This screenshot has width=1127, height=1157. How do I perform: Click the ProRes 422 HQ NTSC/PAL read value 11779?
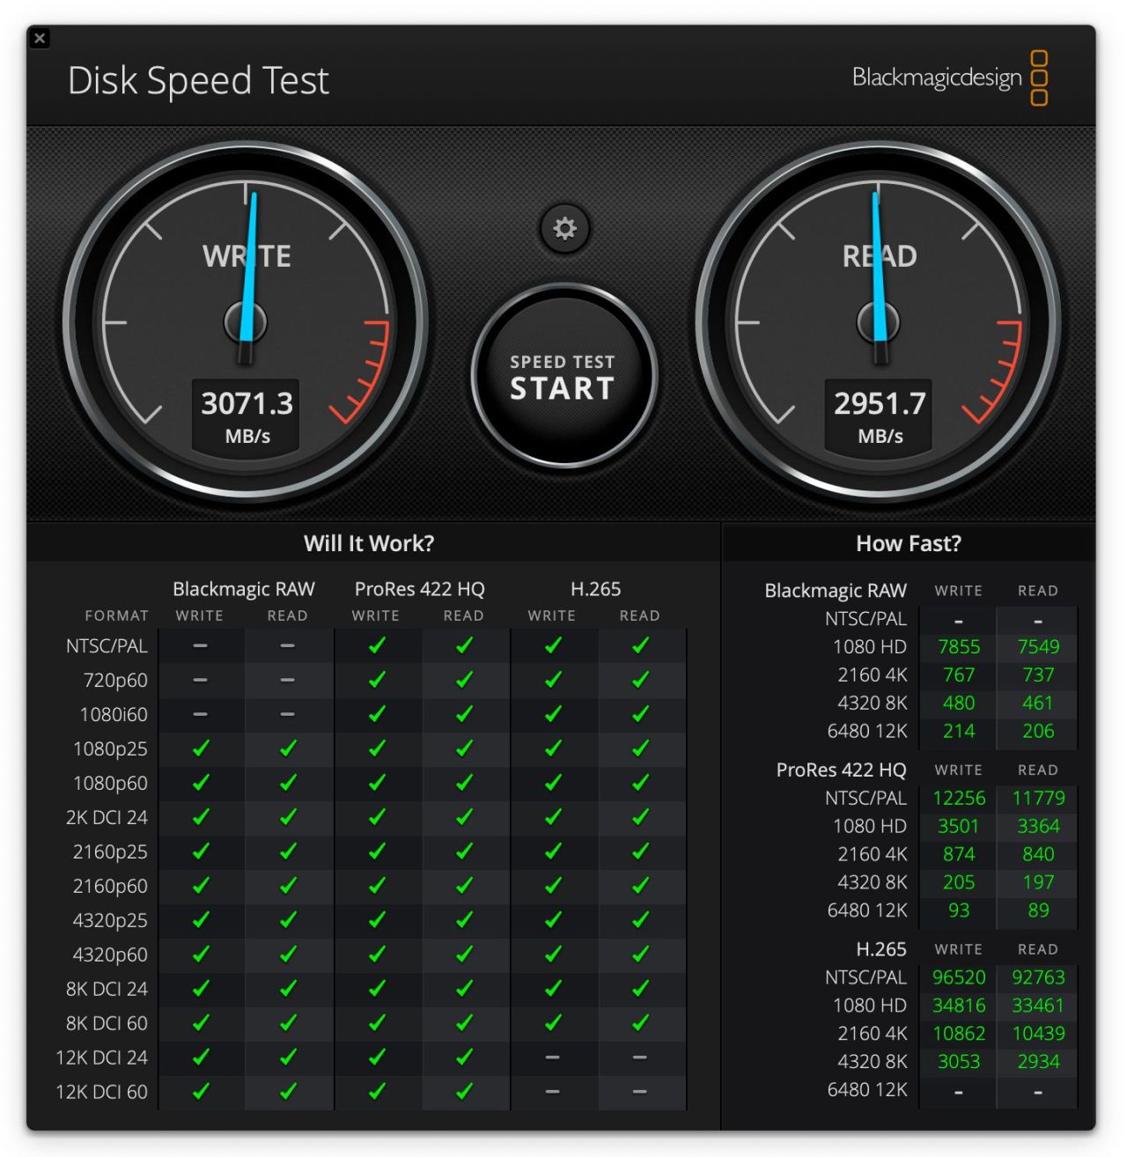(x=1038, y=799)
